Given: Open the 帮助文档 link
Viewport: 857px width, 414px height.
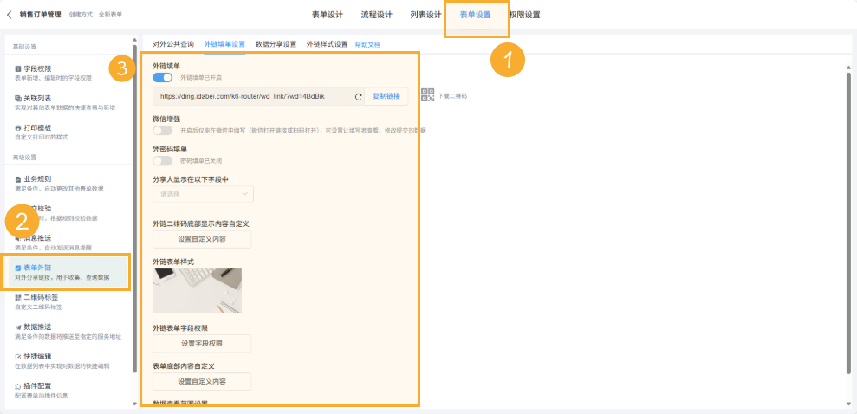Looking at the screenshot, I should coord(367,45).
